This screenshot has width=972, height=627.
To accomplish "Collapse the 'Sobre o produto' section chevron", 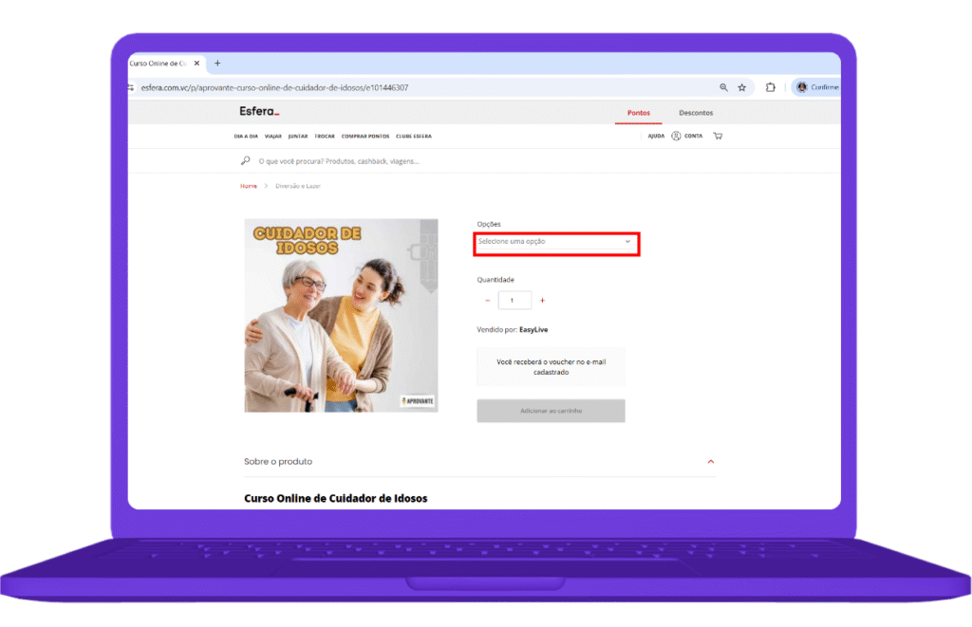I will point(710,462).
